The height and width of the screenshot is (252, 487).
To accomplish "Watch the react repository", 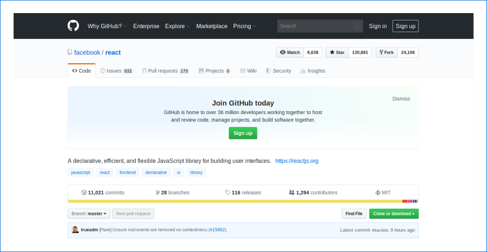I will tap(290, 52).
